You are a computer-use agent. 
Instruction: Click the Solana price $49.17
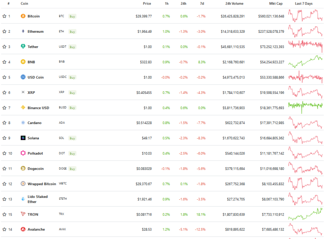(x=147, y=138)
